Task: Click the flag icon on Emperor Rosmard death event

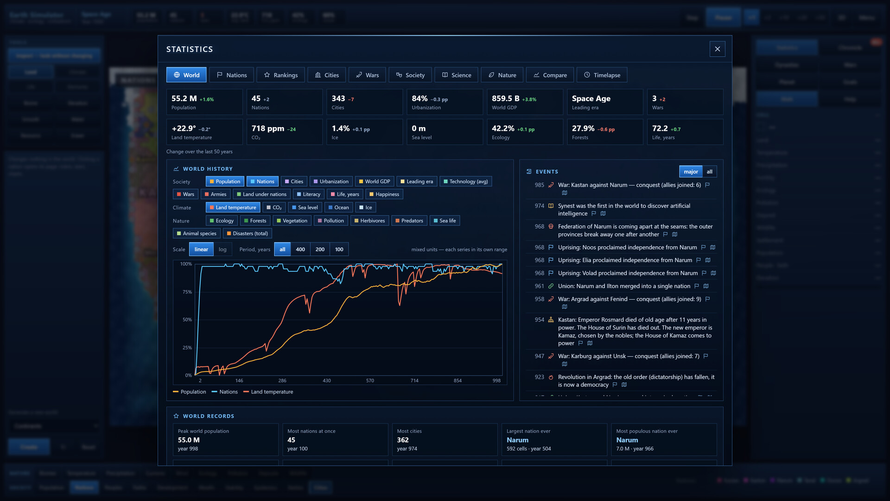Action: tap(580, 343)
